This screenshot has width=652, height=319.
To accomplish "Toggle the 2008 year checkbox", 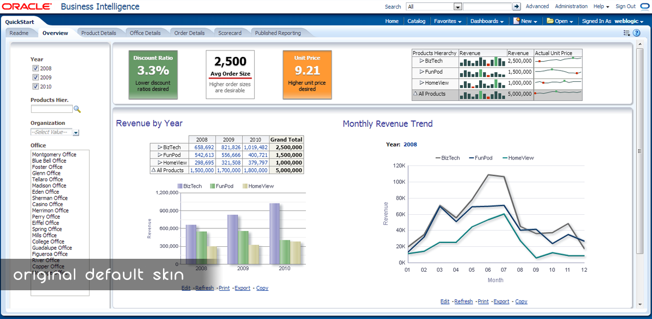I will point(35,68).
